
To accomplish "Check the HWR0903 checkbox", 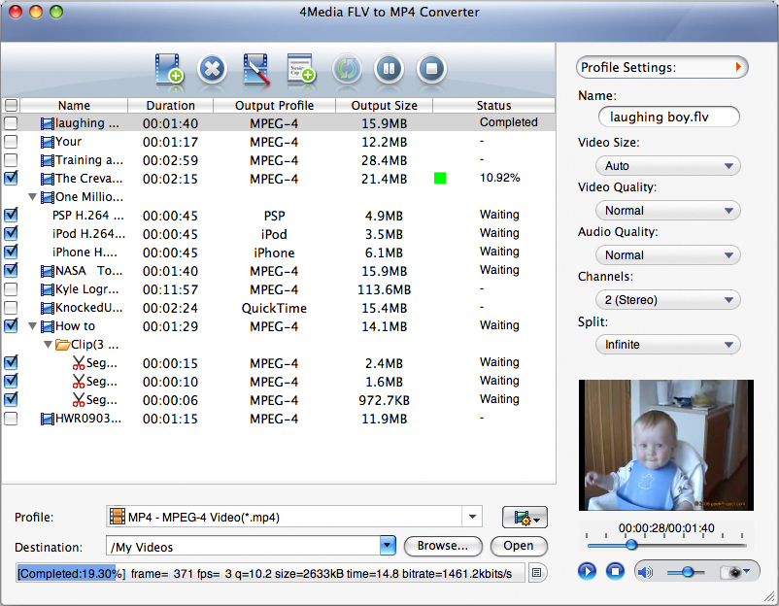I will (x=11, y=419).
